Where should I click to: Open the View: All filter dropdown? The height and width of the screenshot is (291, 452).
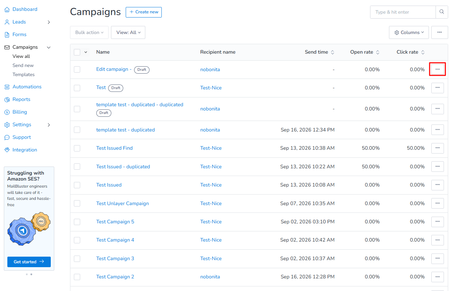[x=128, y=32]
